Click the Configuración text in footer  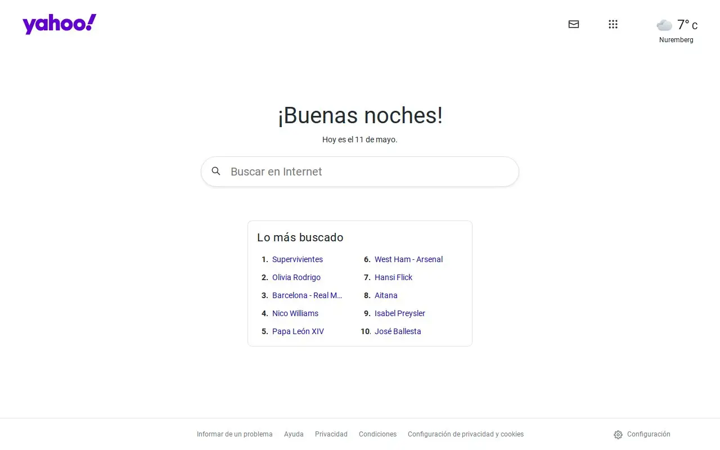pyautogui.click(x=649, y=434)
